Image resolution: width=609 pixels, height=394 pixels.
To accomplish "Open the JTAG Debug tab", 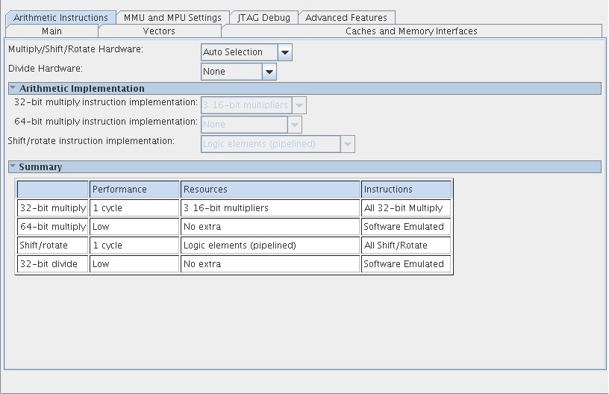I will pyautogui.click(x=263, y=17).
